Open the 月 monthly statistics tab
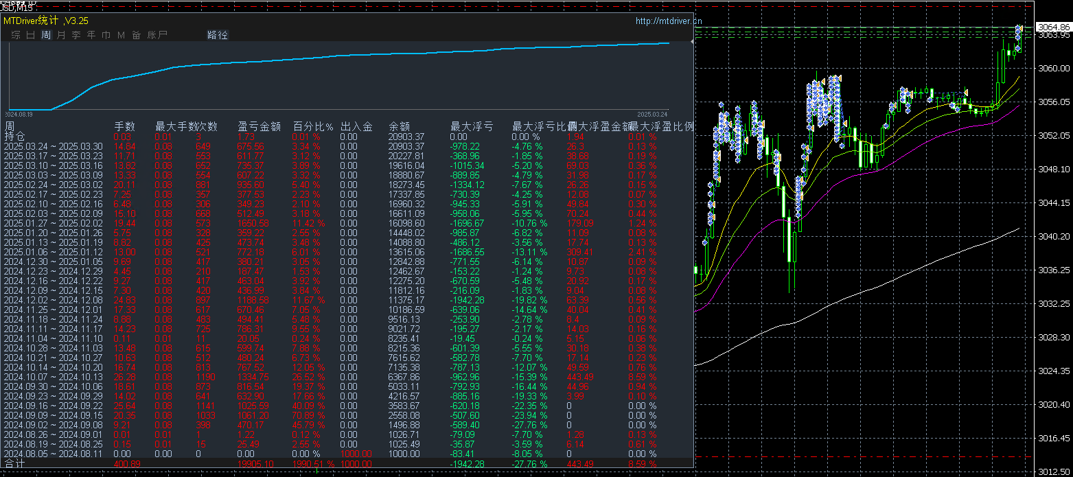The height and width of the screenshot is (477, 1073). (x=61, y=35)
